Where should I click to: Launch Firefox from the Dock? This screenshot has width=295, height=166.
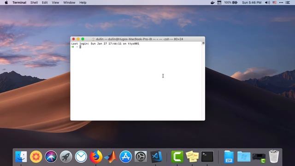point(96,157)
